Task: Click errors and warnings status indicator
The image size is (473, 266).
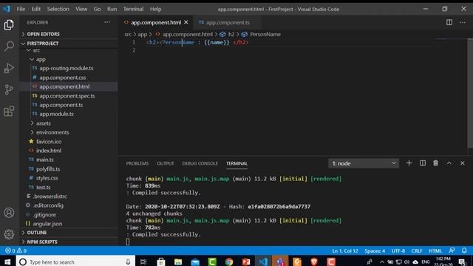Action: point(16,250)
